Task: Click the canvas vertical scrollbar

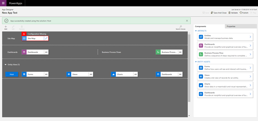Action: (x=189, y=68)
